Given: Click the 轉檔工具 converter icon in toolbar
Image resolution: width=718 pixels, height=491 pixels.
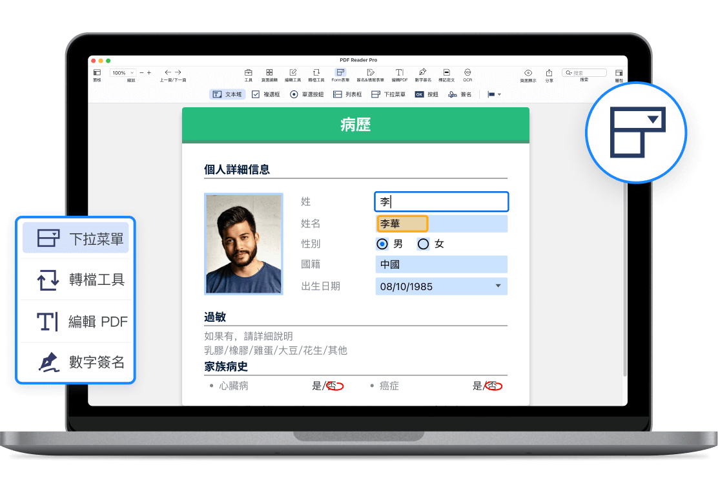Looking at the screenshot, I should coord(316,73).
